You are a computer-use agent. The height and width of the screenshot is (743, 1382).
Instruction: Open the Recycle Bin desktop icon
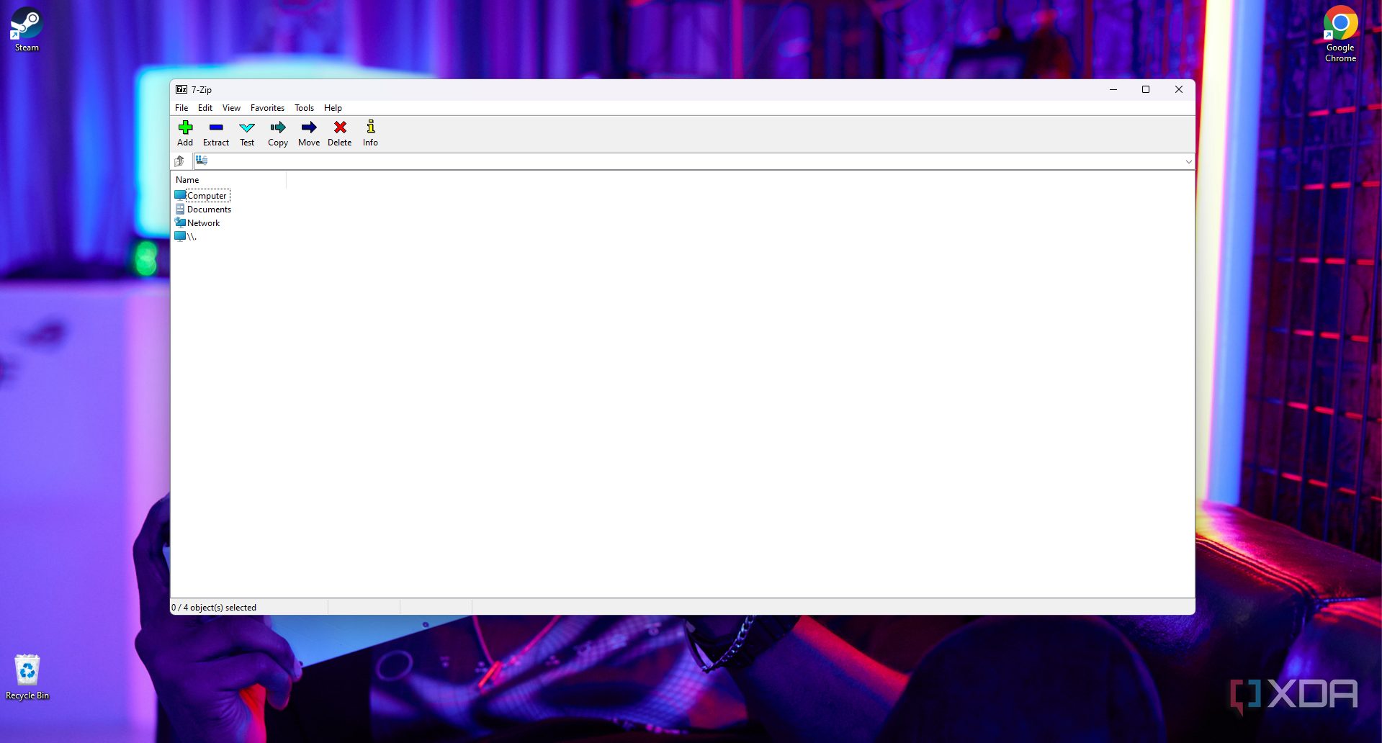(27, 677)
